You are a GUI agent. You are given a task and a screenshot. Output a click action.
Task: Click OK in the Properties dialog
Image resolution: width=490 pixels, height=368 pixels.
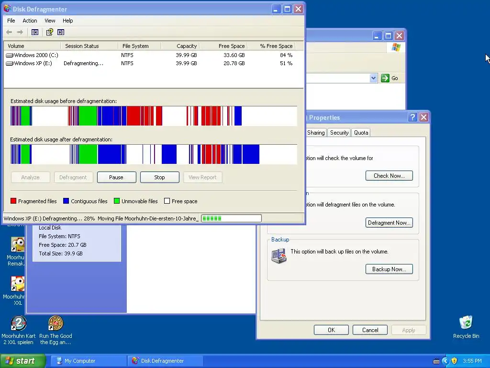pyautogui.click(x=331, y=330)
